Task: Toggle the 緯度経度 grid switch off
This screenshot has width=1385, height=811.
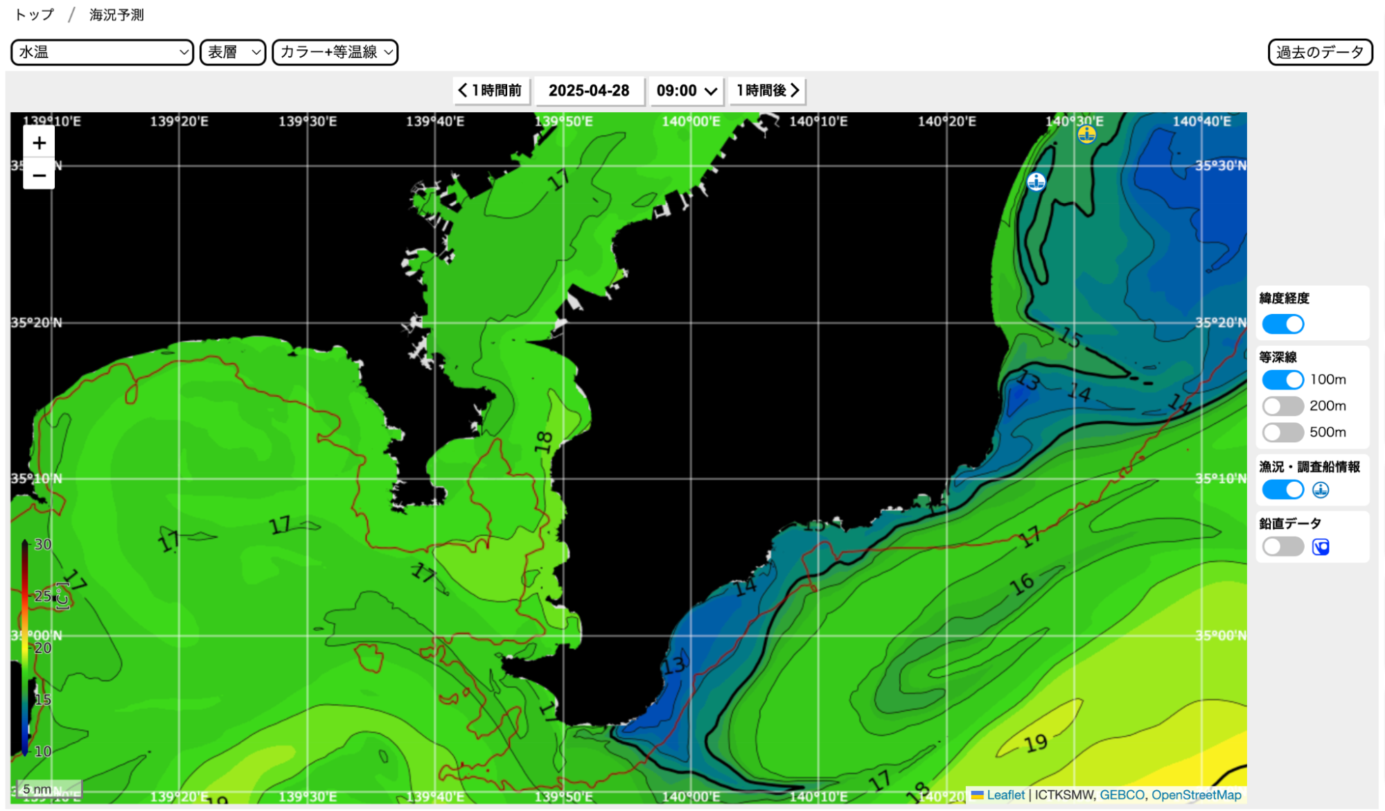Action: click(x=1282, y=324)
